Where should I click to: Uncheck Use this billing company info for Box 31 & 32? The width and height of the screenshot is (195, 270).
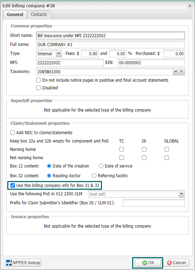[x=12, y=186]
